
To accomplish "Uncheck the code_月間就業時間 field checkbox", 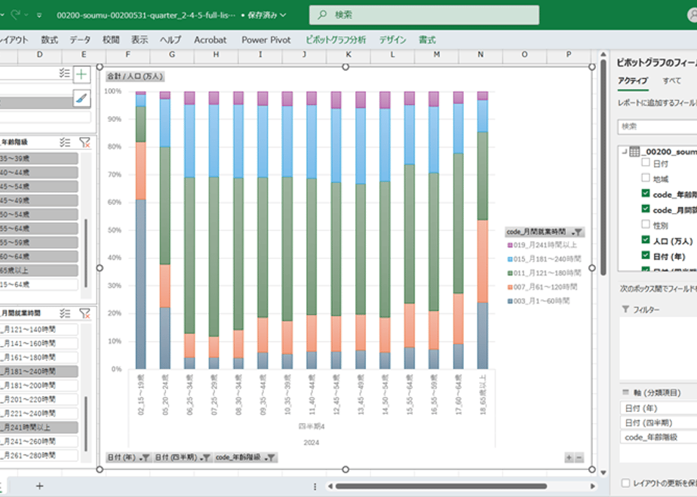I will (646, 209).
